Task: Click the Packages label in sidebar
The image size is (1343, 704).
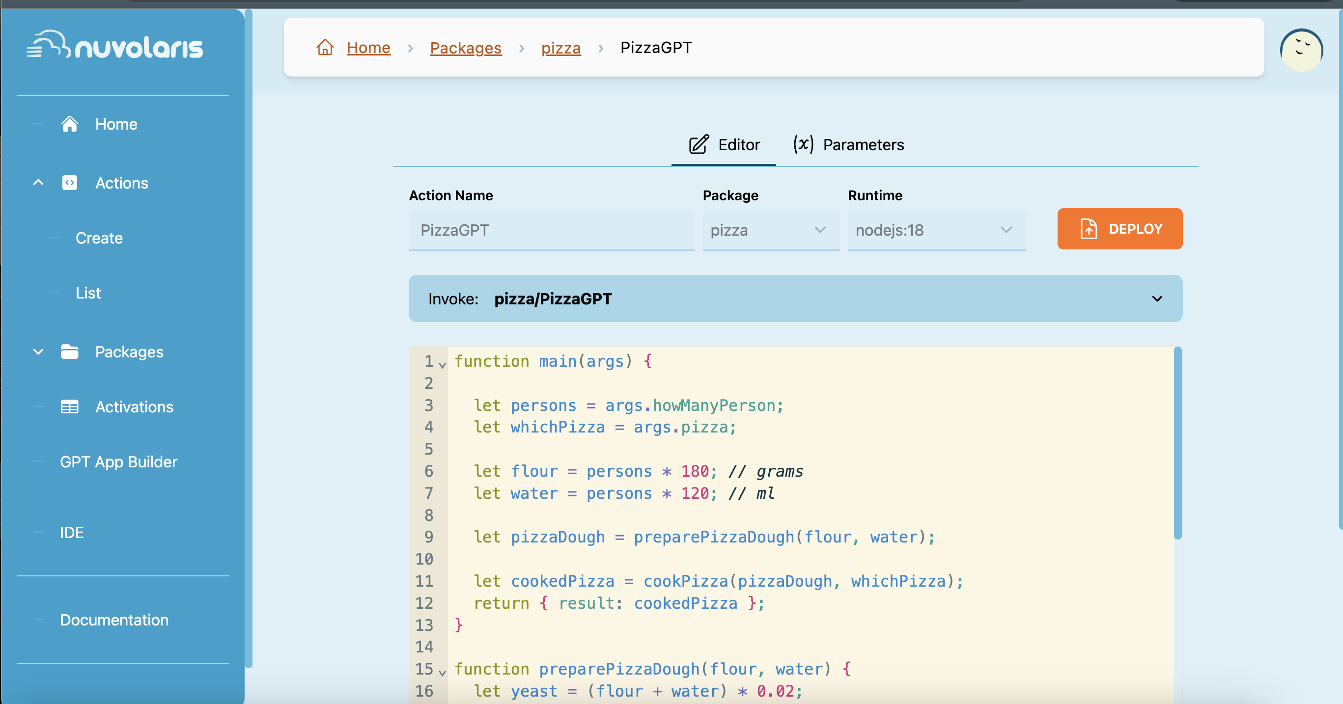Action: [x=129, y=352]
